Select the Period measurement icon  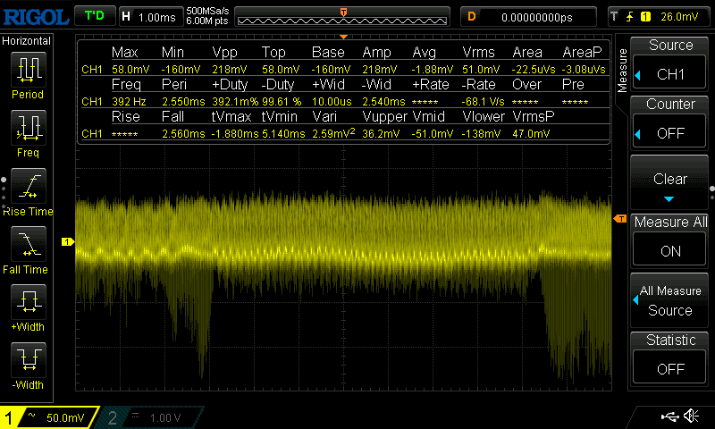(x=28, y=74)
